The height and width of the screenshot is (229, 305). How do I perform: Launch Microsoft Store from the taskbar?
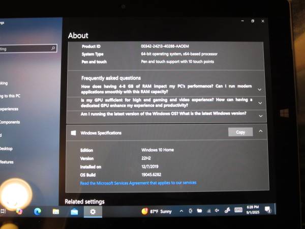pos(74,211)
